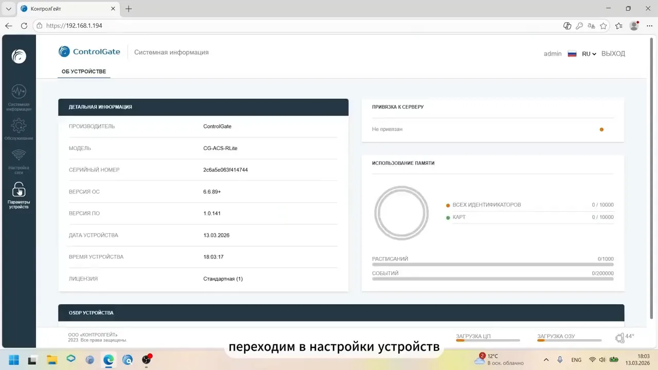This screenshot has height=370, width=658.
Task: Switch to the КонтролГейт browser tab
Action: [x=67, y=9]
